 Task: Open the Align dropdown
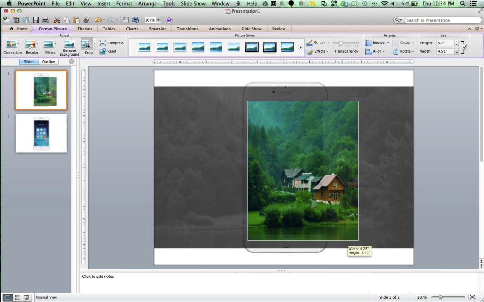point(375,51)
